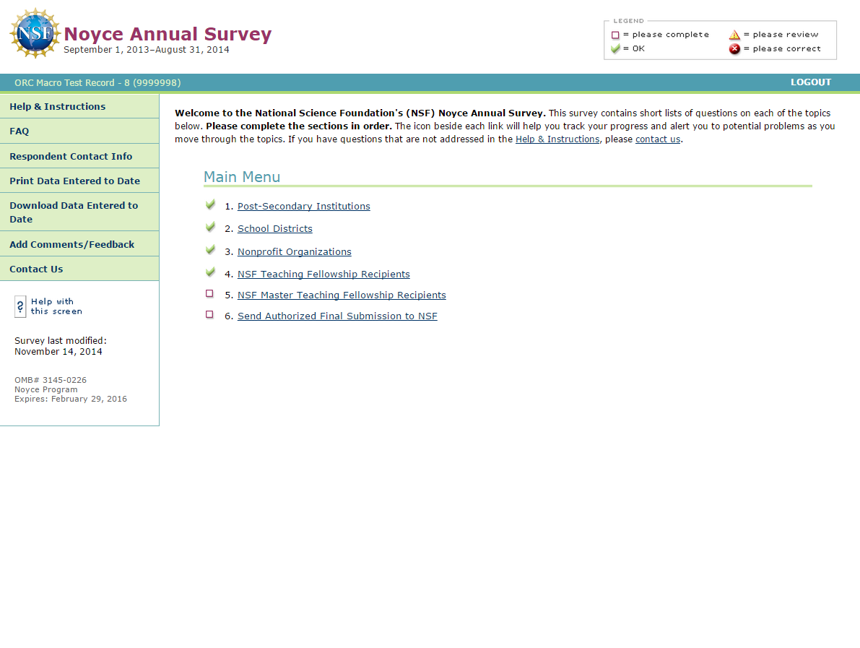
Task: Click the legend 'please complete' square icon
Action: [x=615, y=35]
